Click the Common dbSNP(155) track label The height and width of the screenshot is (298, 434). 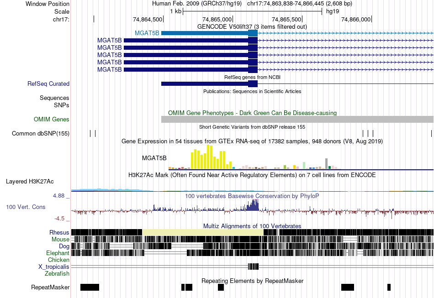click(x=40, y=134)
